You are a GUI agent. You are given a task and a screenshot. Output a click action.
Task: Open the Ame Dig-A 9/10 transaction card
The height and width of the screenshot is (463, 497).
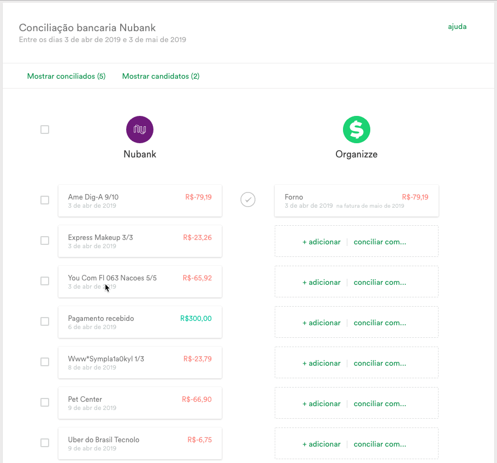point(140,201)
